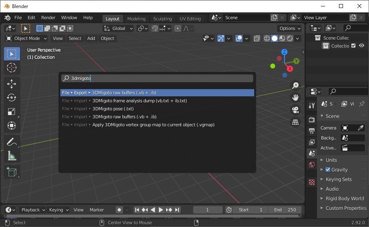Viewport: 369px width, 227px height.
Task: Toggle the Gravity checkbox
Action: point(328,169)
